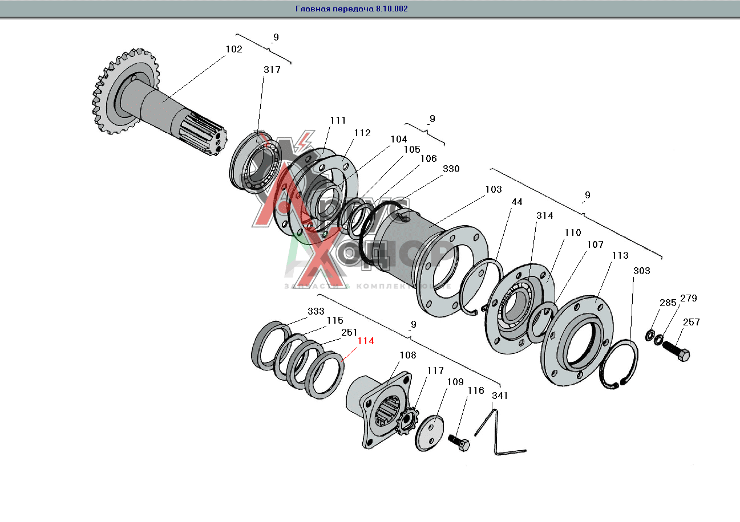
Task: Open part number 330 callout
Action: pyautogui.click(x=451, y=169)
